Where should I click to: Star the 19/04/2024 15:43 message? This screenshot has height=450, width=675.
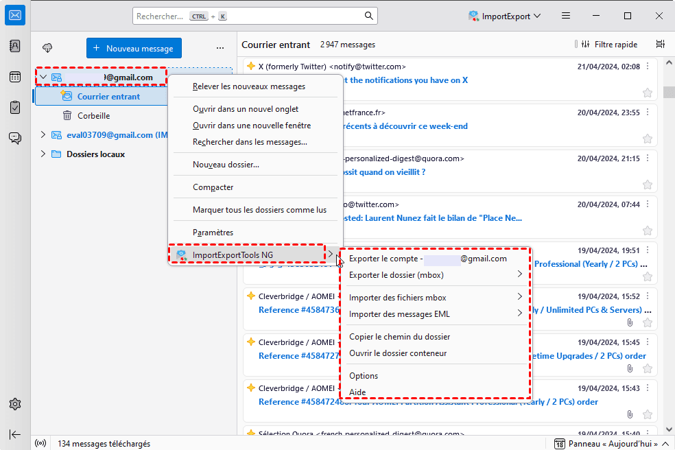647,415
